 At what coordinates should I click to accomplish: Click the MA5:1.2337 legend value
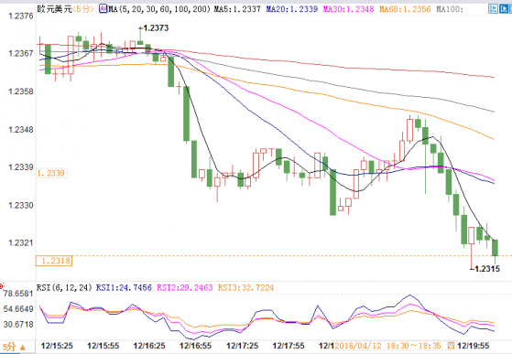[x=237, y=9]
